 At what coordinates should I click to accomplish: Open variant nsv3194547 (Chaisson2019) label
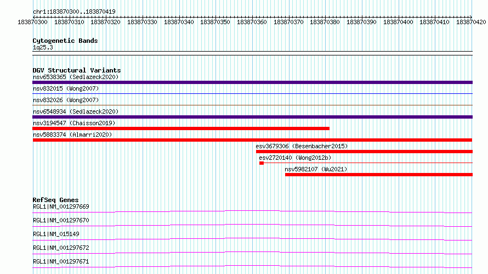tap(74, 123)
